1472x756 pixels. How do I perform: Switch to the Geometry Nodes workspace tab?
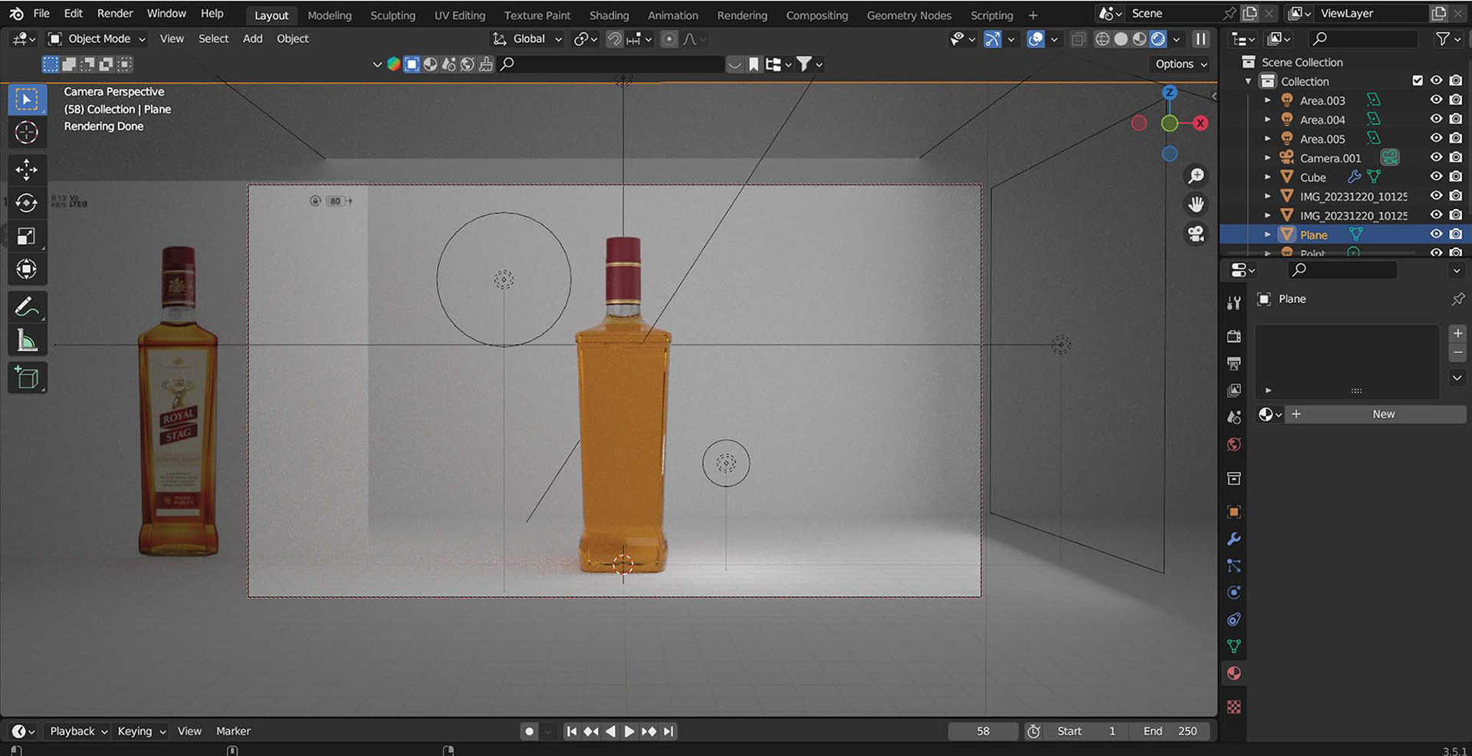909,15
